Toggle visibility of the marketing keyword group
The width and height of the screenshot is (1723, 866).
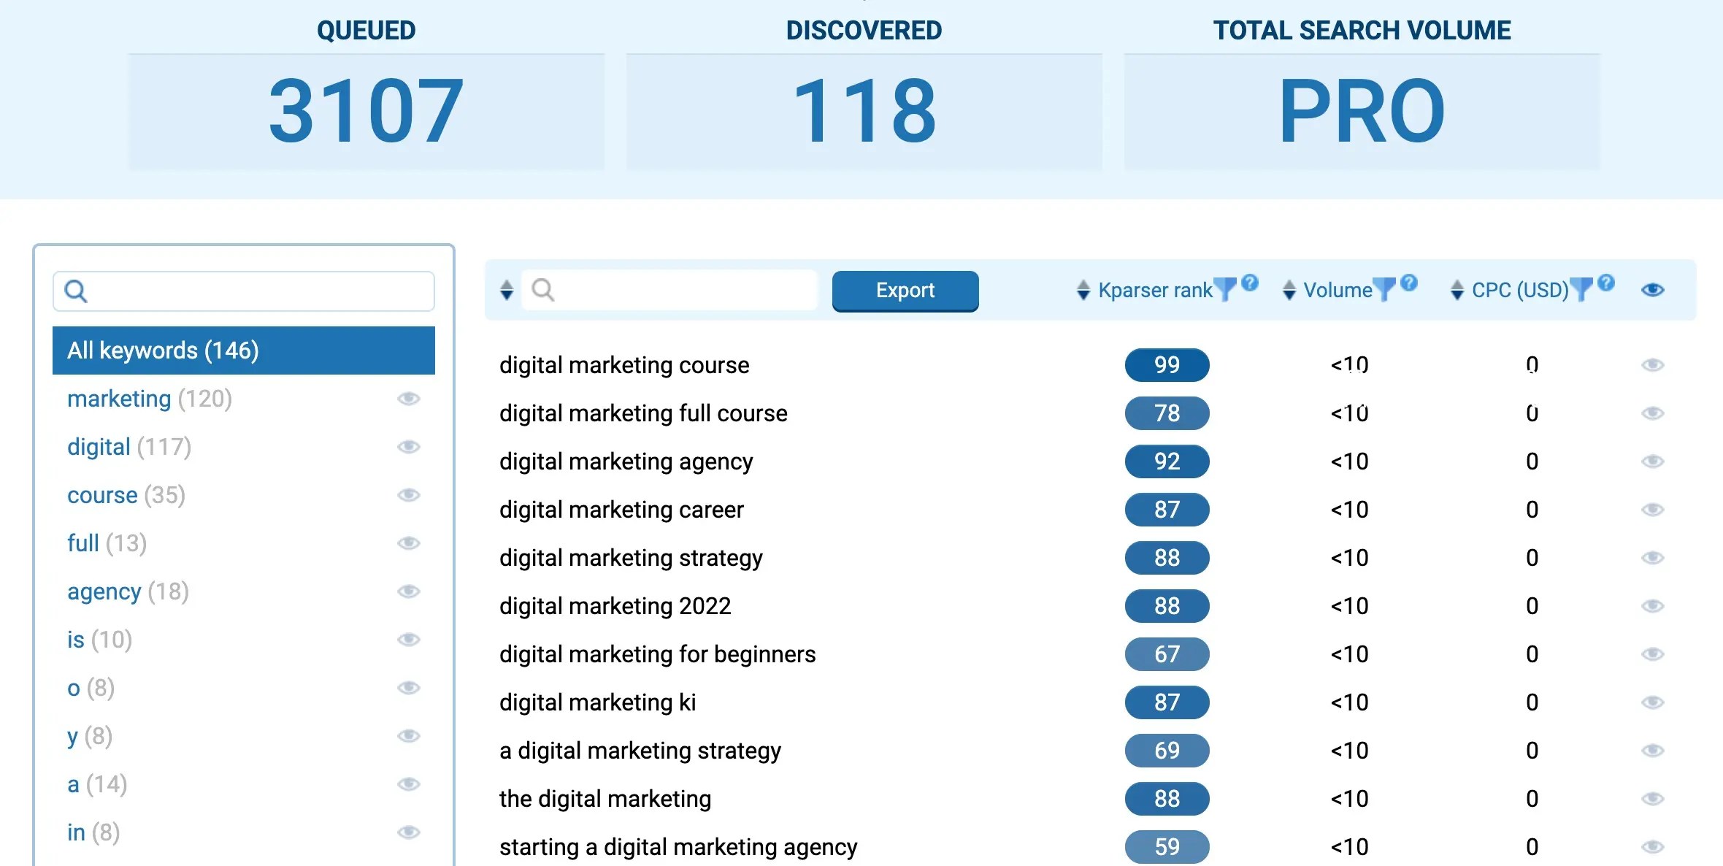coord(410,399)
